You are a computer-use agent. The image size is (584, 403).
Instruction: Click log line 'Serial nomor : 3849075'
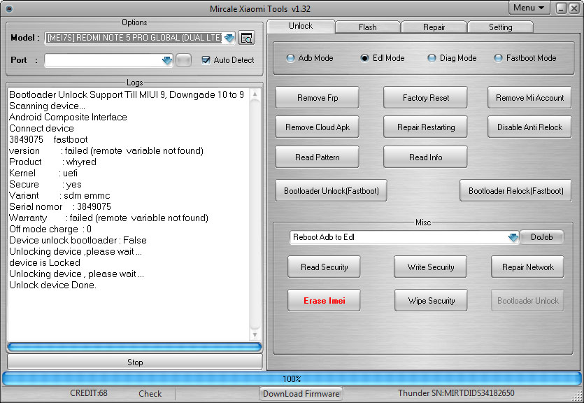[60, 206]
